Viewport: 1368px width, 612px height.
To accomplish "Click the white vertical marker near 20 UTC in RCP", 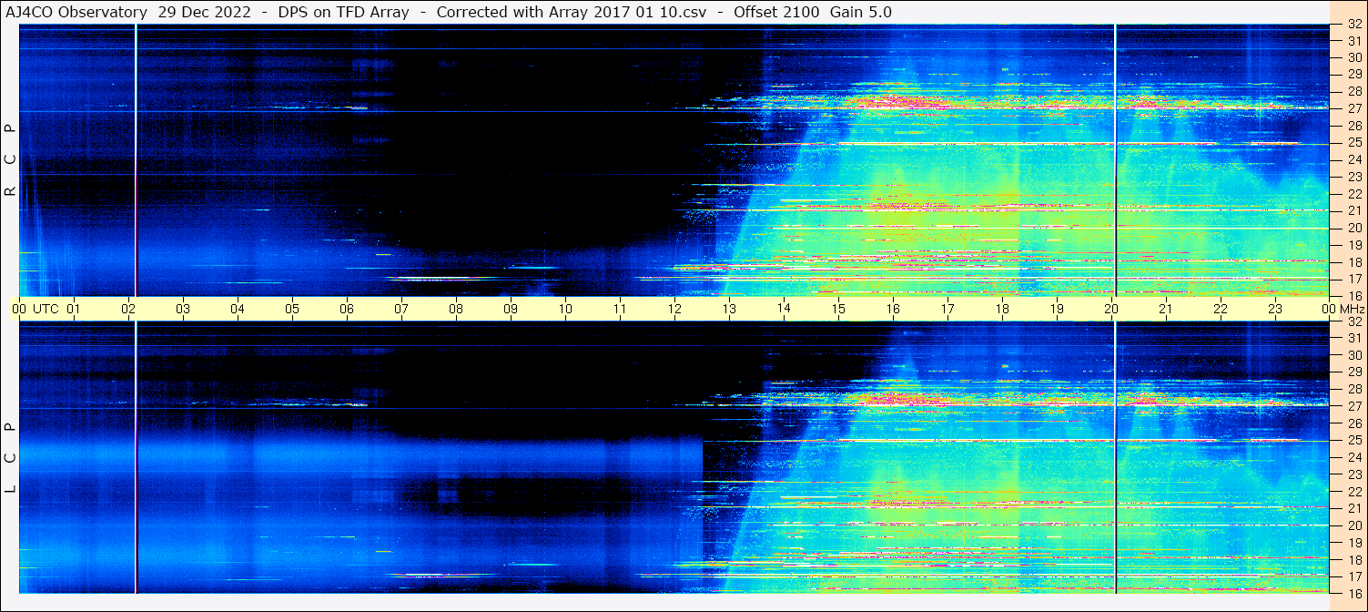I will tap(1115, 160).
